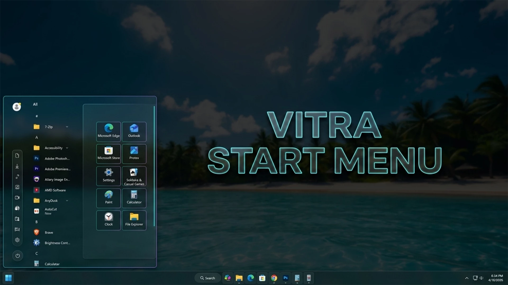Image resolution: width=508 pixels, height=285 pixels.
Task: Launch Google Chrome from the taskbar
Action: pyautogui.click(x=274, y=278)
